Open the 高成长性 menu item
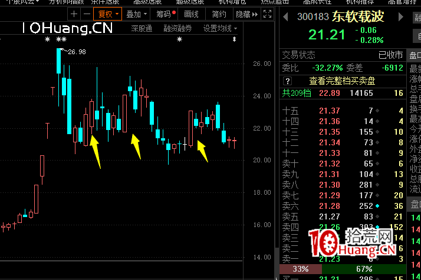The width and height of the screenshot is (421, 280). (317, 2)
